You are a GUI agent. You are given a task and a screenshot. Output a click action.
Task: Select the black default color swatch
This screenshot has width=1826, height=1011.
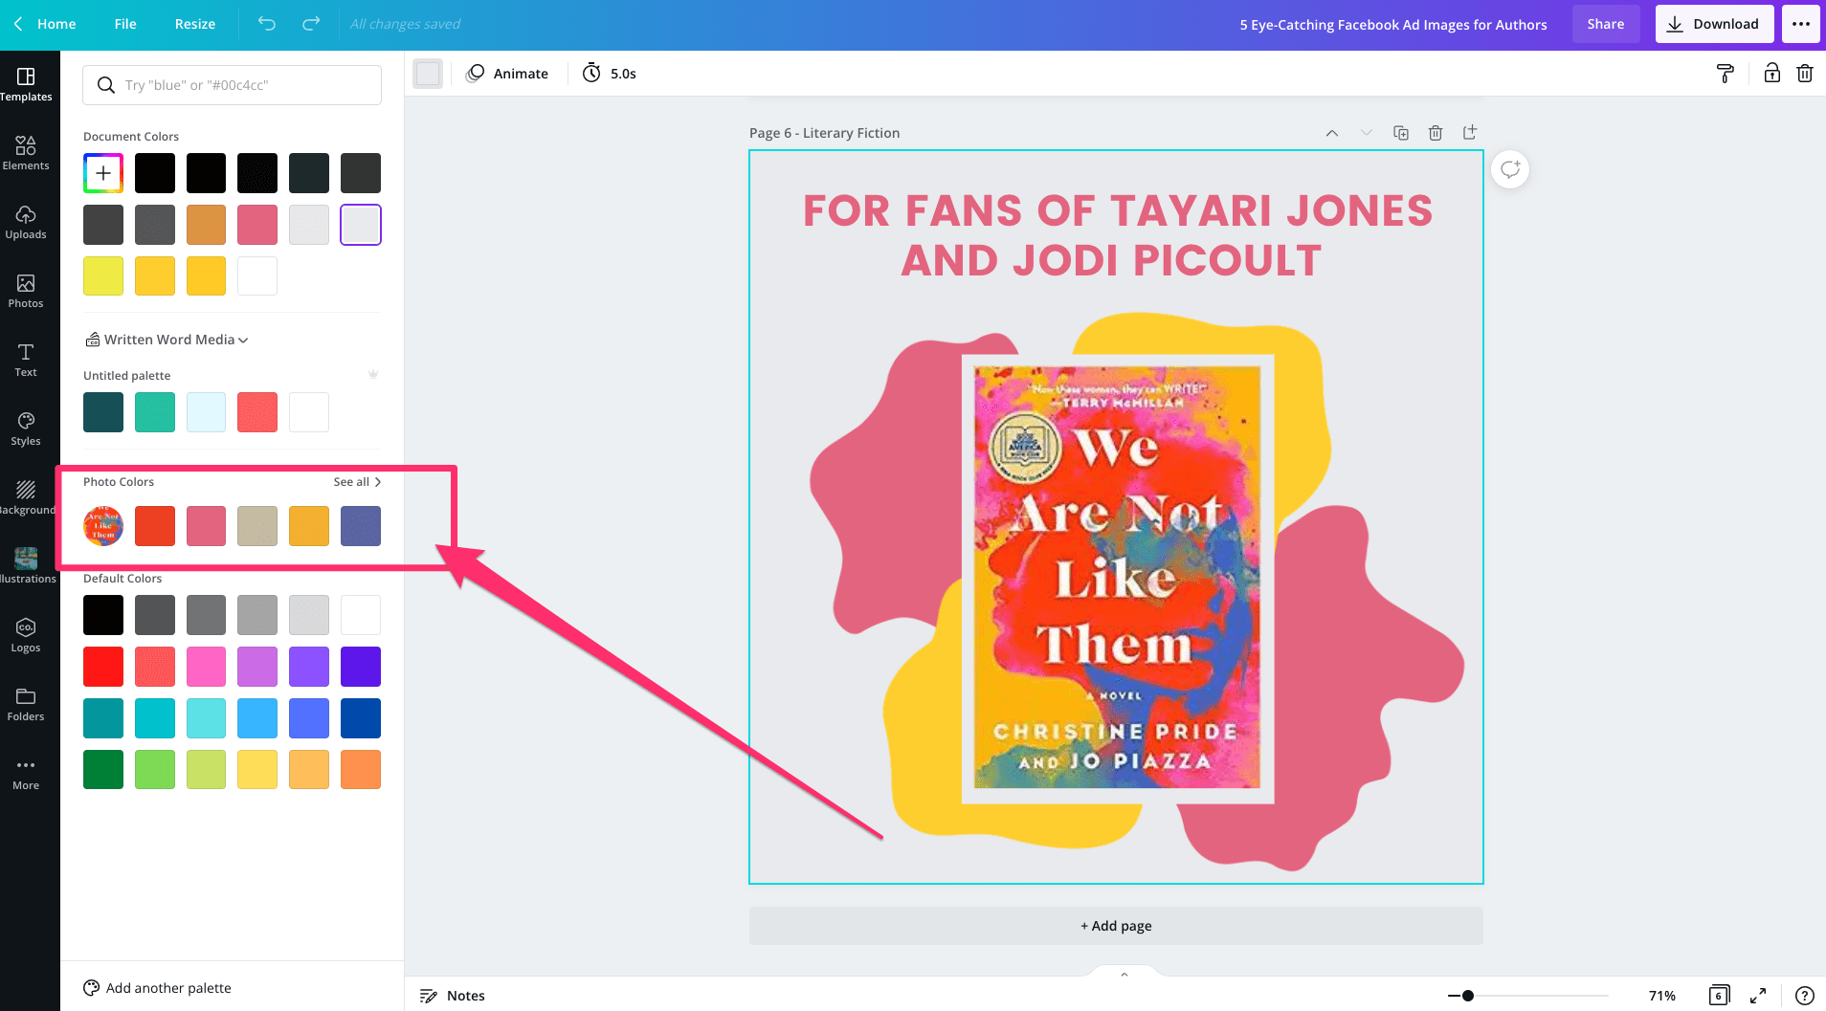point(103,615)
